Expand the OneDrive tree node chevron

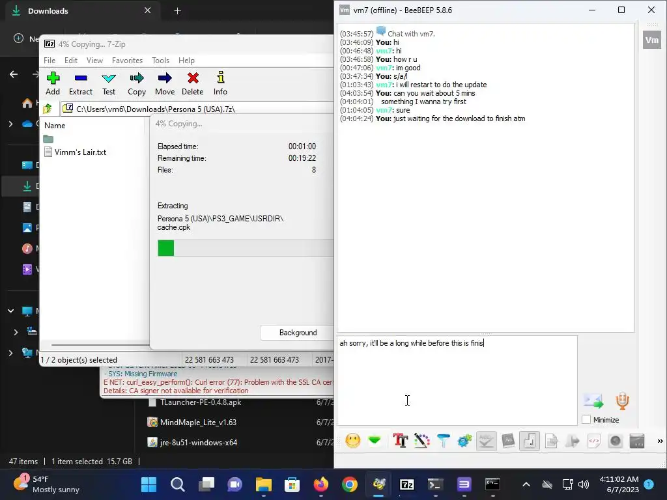point(10,124)
